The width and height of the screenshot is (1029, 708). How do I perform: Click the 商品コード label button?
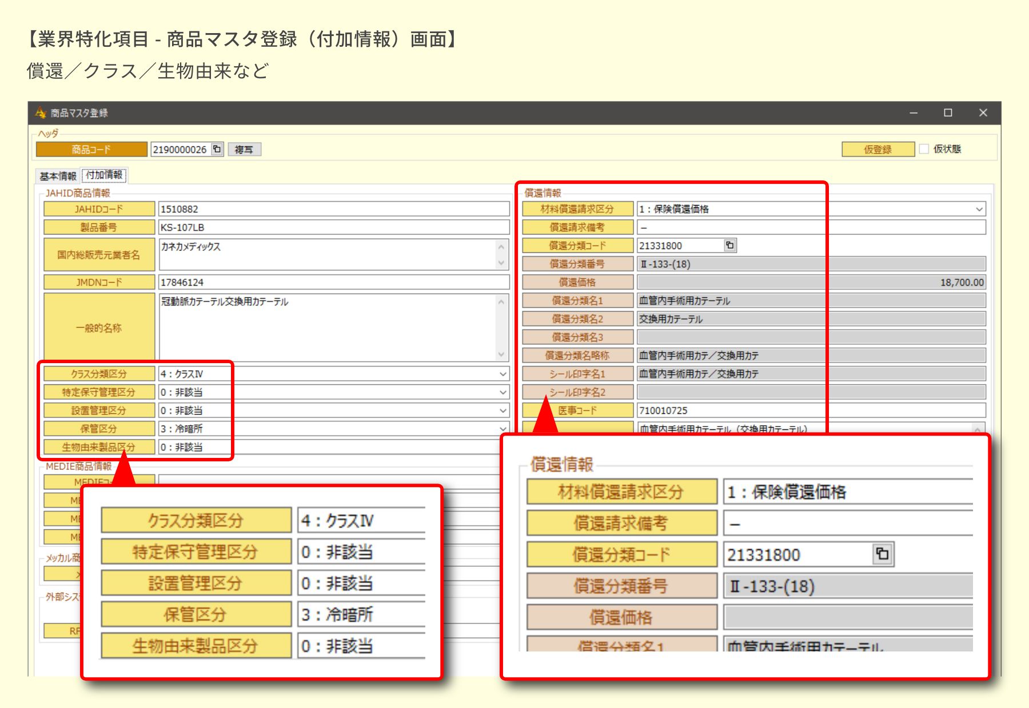(91, 149)
